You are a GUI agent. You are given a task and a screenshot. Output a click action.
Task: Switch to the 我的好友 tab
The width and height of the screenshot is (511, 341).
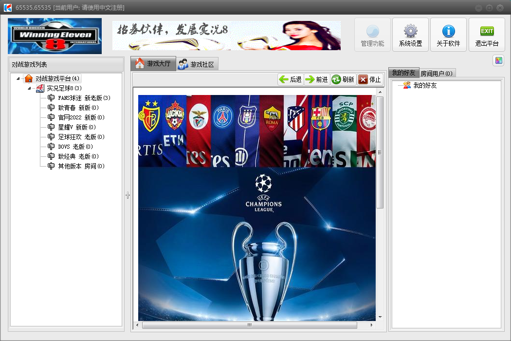click(404, 73)
